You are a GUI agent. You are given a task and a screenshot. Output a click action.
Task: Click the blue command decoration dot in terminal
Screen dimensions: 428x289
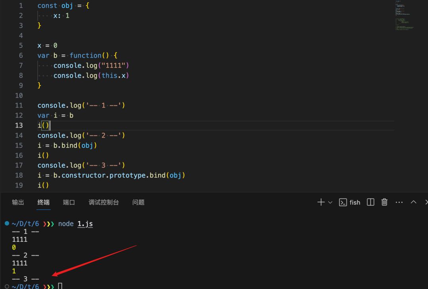(7, 224)
